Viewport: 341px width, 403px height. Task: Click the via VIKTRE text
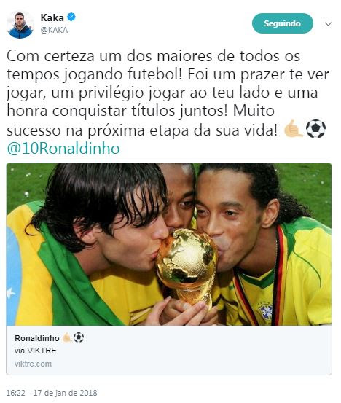(36, 351)
